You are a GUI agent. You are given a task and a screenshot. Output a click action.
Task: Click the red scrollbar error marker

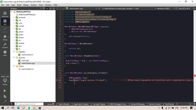195,76
